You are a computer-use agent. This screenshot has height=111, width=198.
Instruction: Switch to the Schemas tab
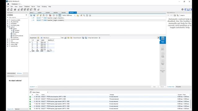[19, 73]
